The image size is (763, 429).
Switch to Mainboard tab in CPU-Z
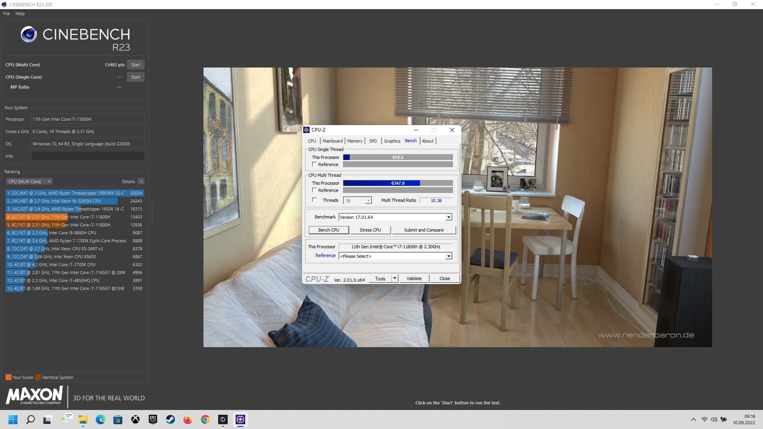pos(333,141)
